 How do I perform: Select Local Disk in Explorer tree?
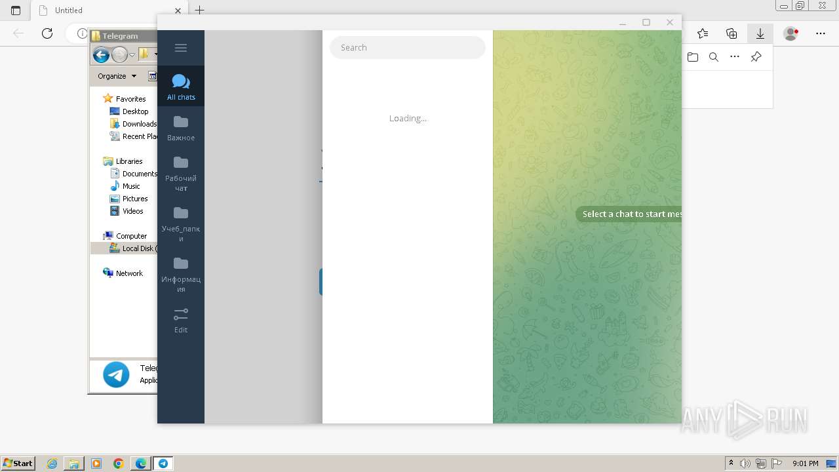tap(133, 248)
